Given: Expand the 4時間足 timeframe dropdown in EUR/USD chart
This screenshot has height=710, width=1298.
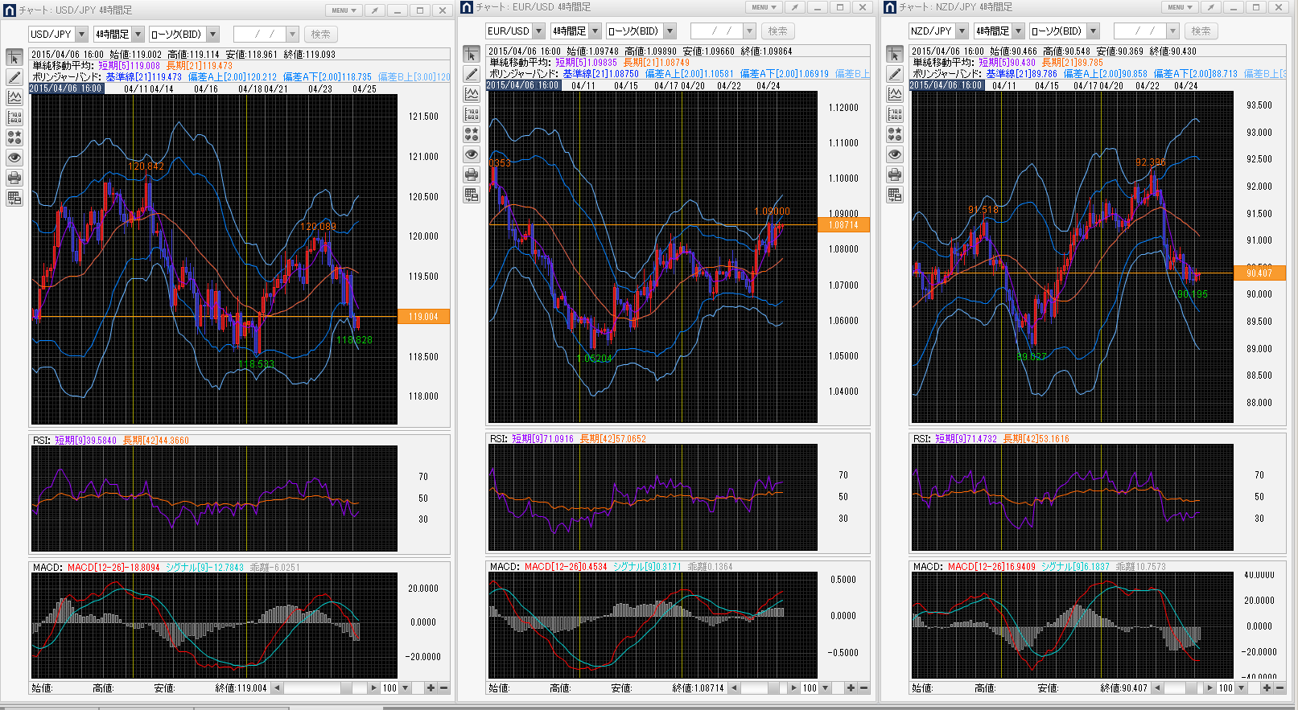Looking at the screenshot, I should 595,31.
